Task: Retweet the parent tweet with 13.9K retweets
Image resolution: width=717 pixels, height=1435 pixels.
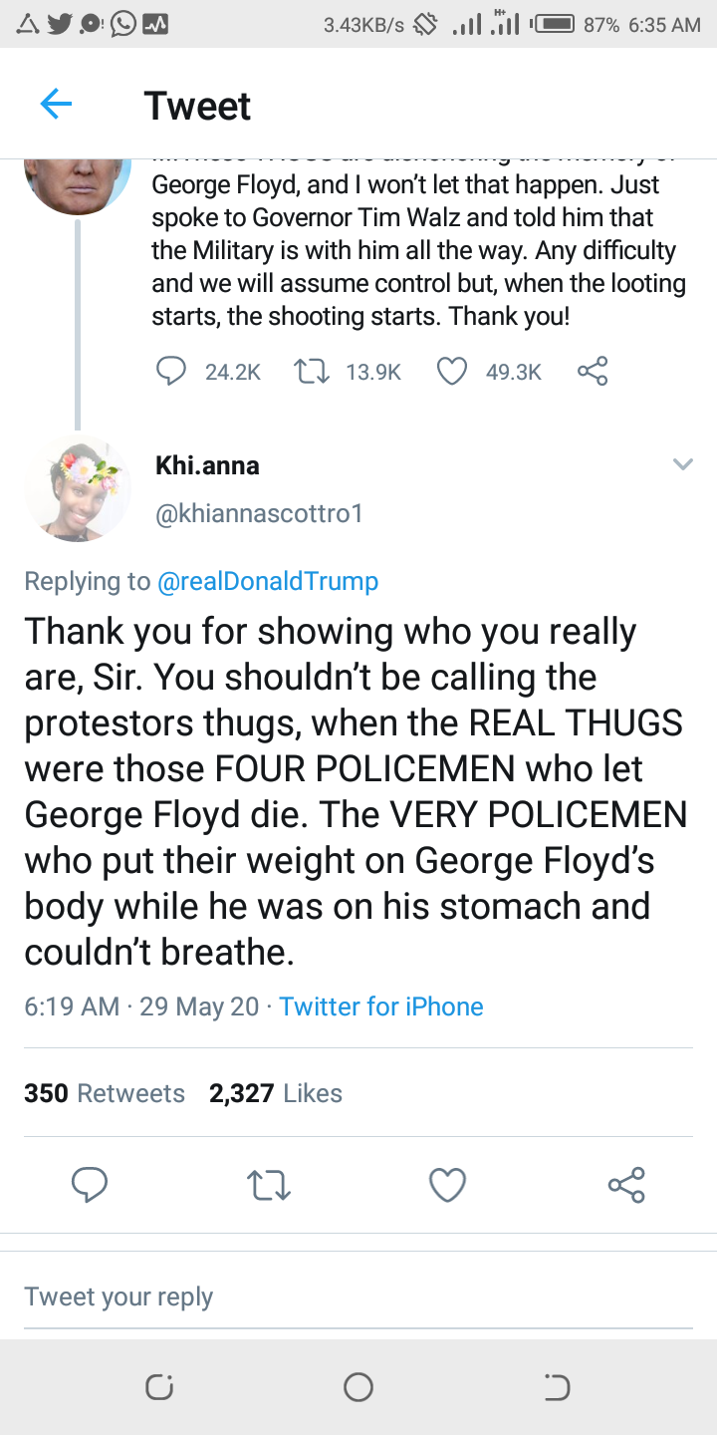Action: [312, 372]
